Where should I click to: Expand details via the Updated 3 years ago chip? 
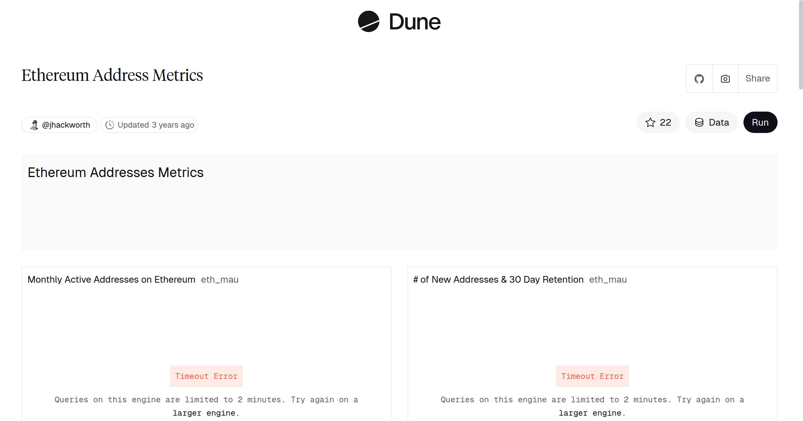[x=149, y=125]
